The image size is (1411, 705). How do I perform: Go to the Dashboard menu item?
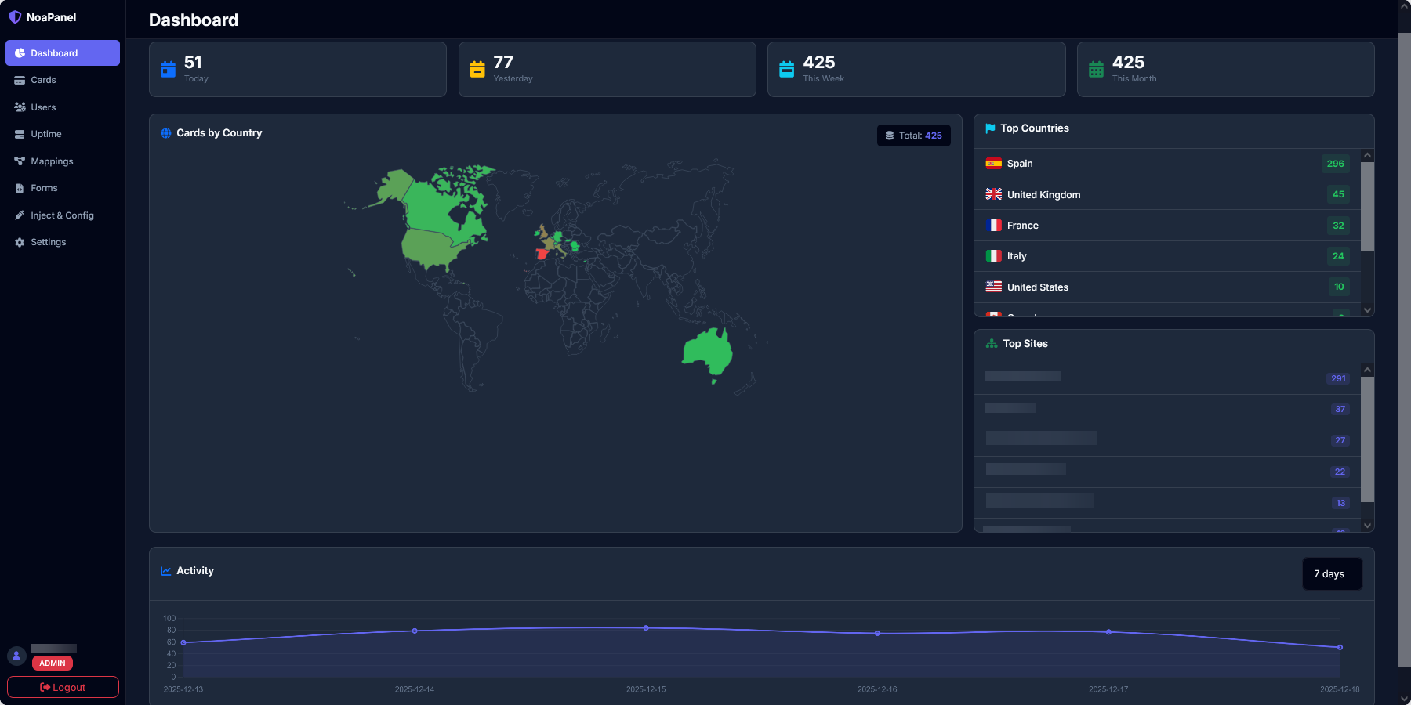(63, 53)
